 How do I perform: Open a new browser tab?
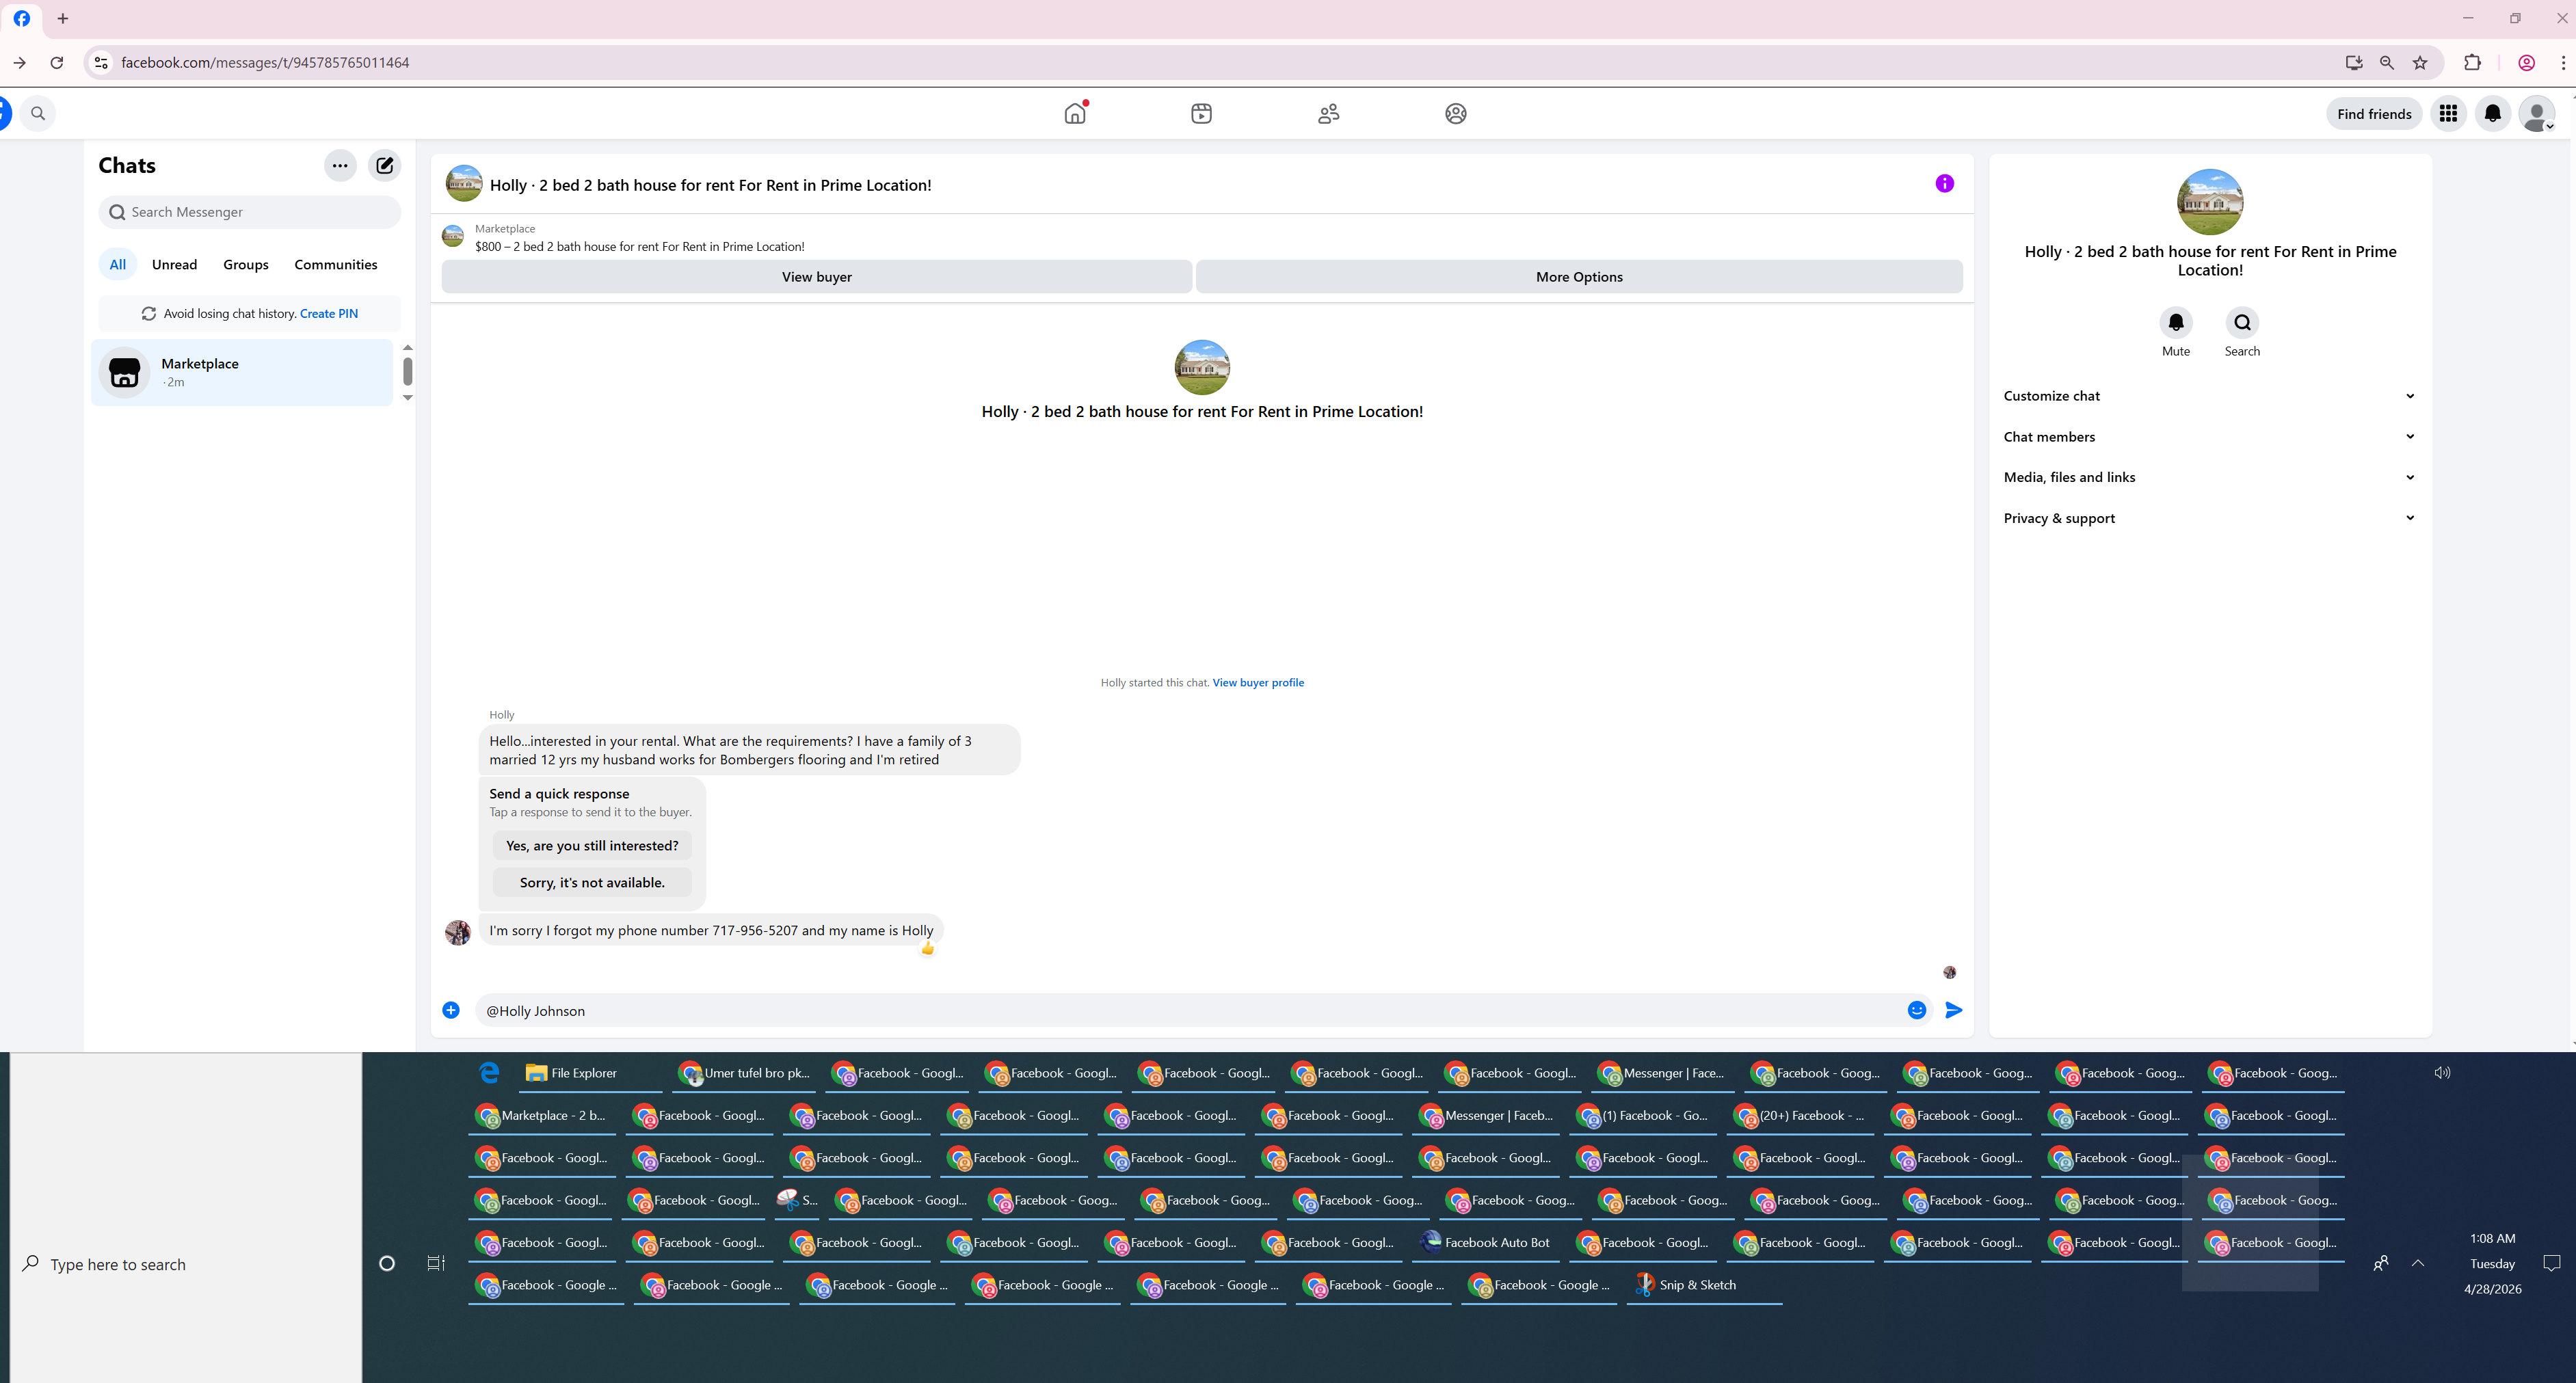coord(63,19)
